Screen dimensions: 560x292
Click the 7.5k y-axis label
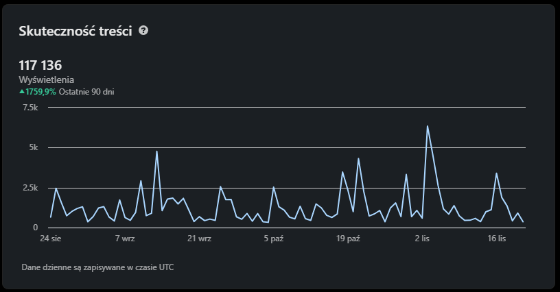[30, 108]
